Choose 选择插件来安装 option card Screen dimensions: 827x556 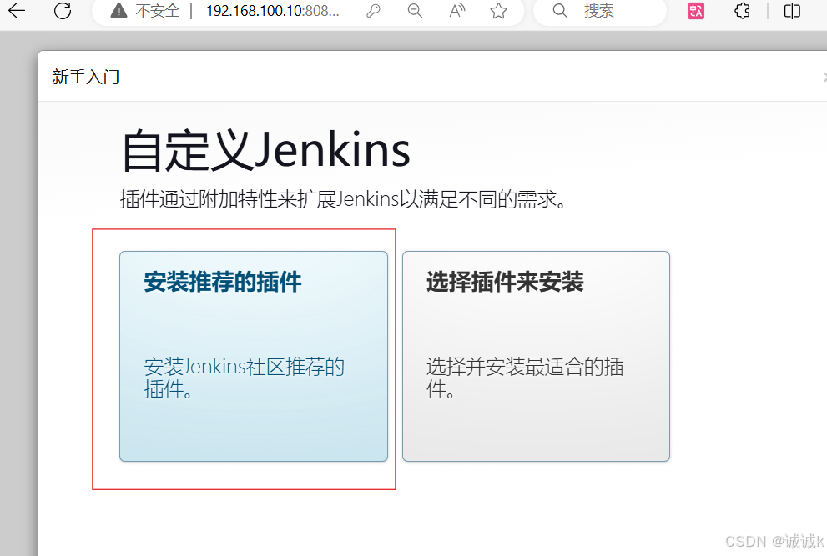536,356
